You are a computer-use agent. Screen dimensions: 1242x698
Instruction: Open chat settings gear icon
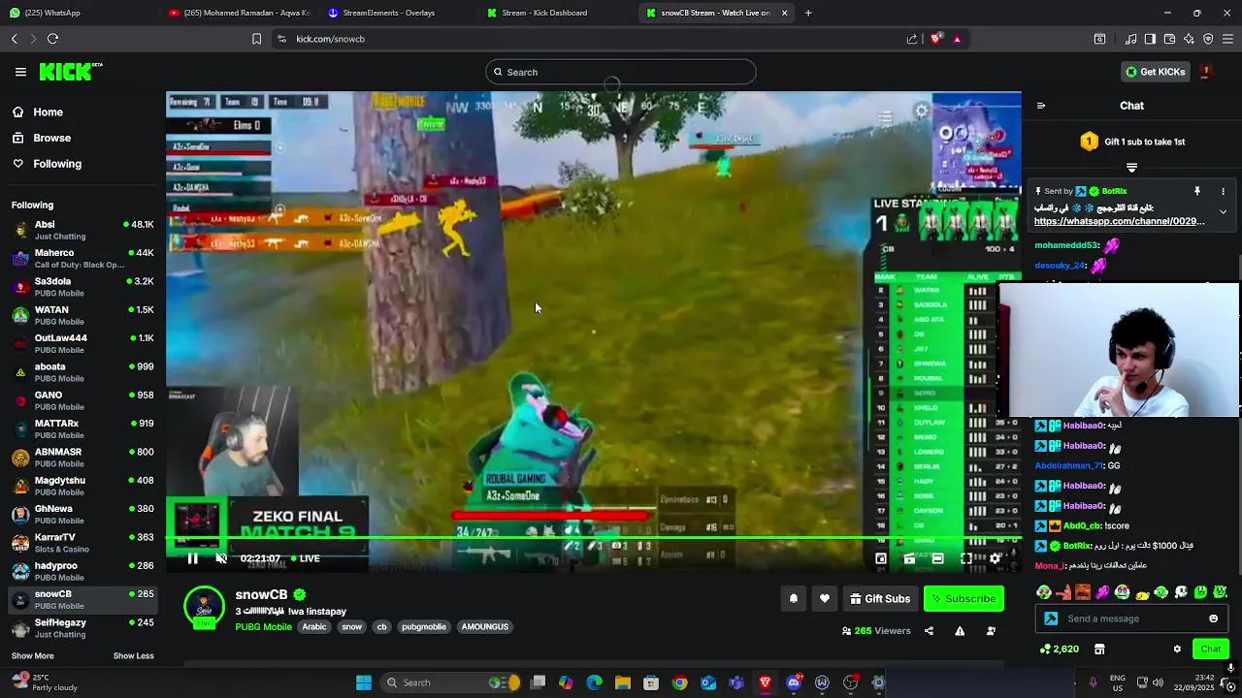pos(1177,650)
